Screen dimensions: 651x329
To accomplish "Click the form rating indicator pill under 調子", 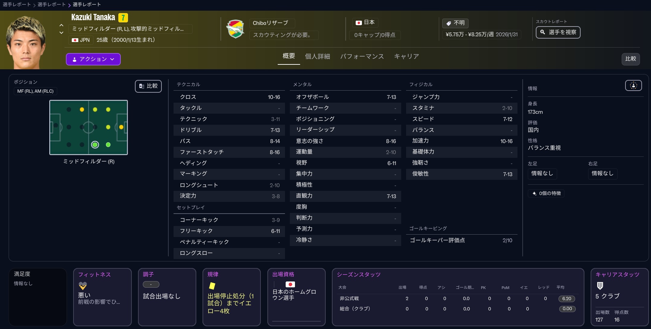I will (151, 285).
